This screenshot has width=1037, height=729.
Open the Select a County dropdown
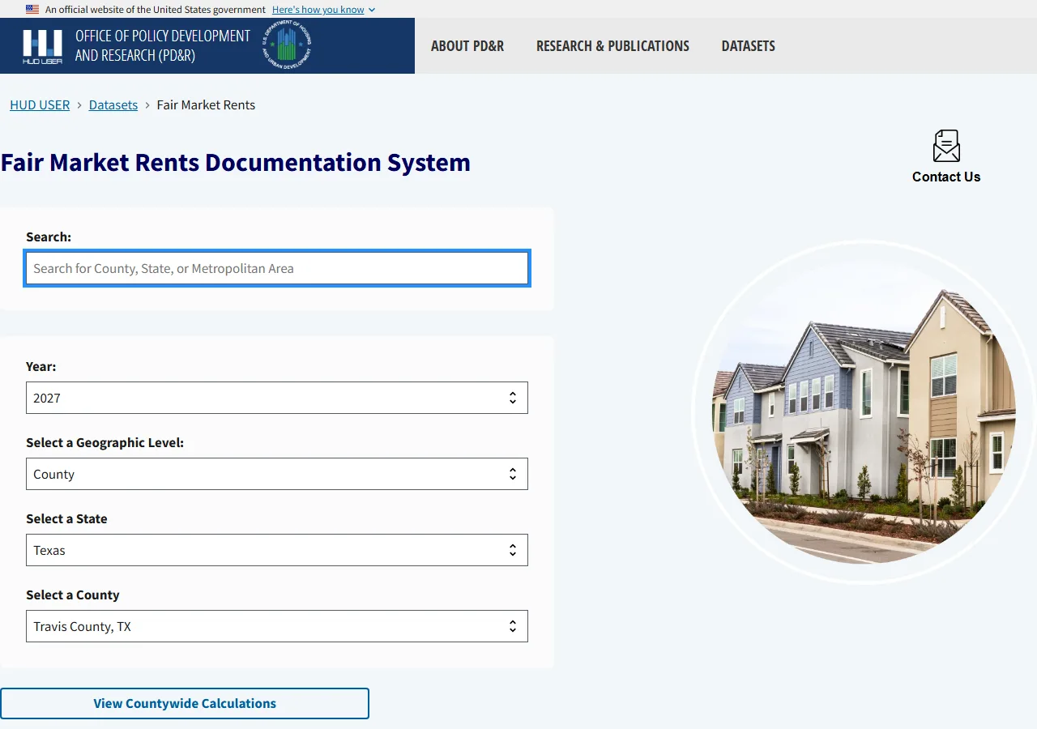[x=277, y=626]
